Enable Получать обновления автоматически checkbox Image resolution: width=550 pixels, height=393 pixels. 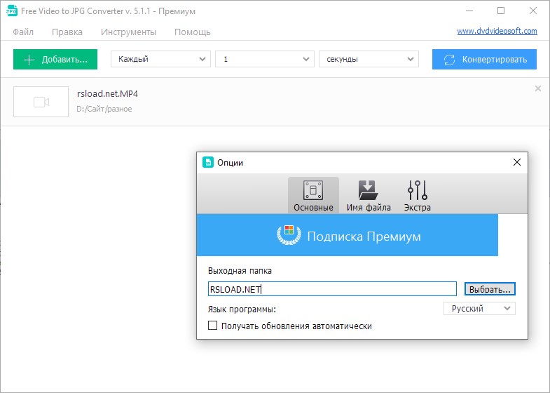(x=213, y=326)
